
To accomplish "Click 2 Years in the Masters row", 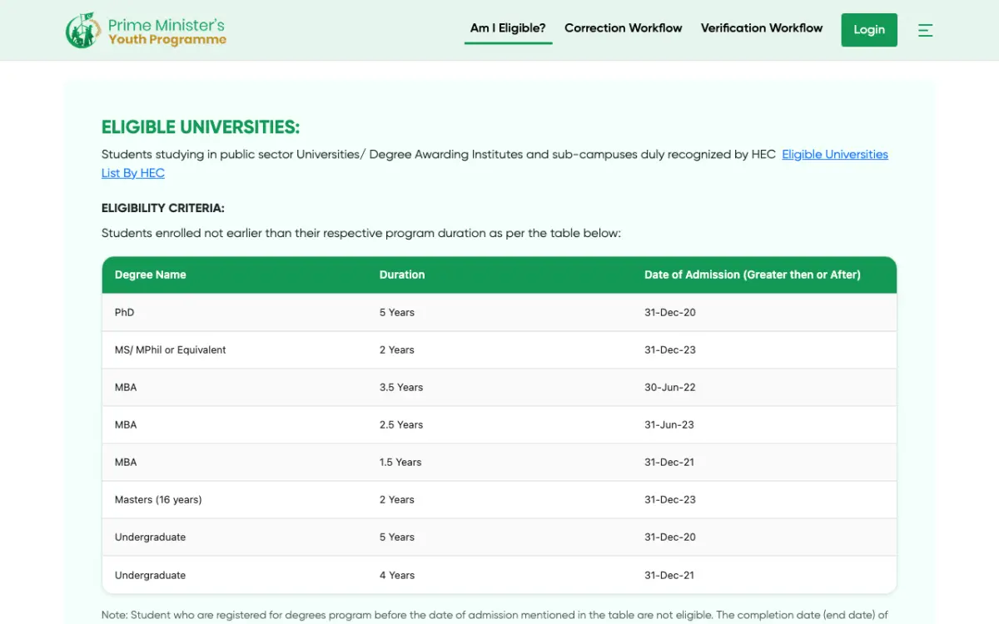I will click(x=397, y=499).
